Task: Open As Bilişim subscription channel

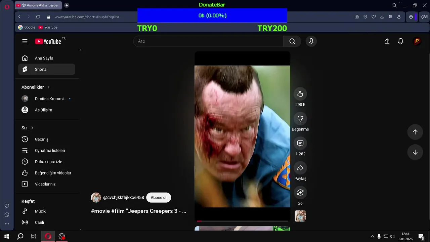Action: coord(47,110)
